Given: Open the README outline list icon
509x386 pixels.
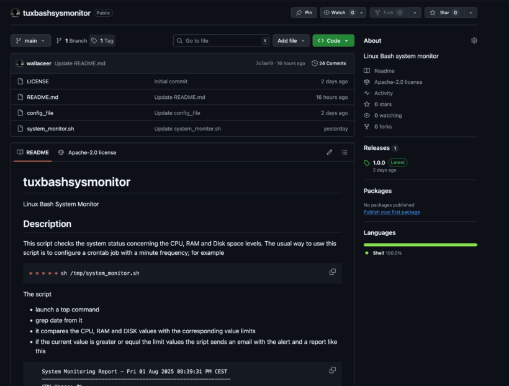Looking at the screenshot, I should point(345,152).
